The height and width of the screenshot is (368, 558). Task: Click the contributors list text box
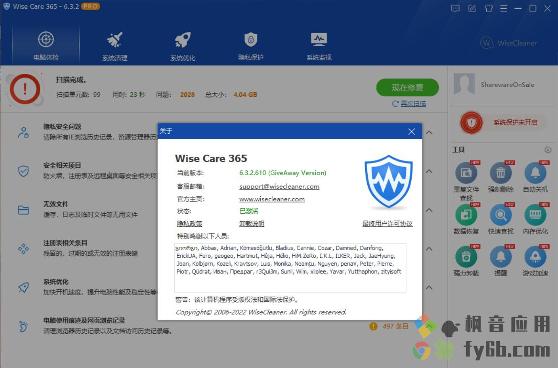click(x=290, y=267)
